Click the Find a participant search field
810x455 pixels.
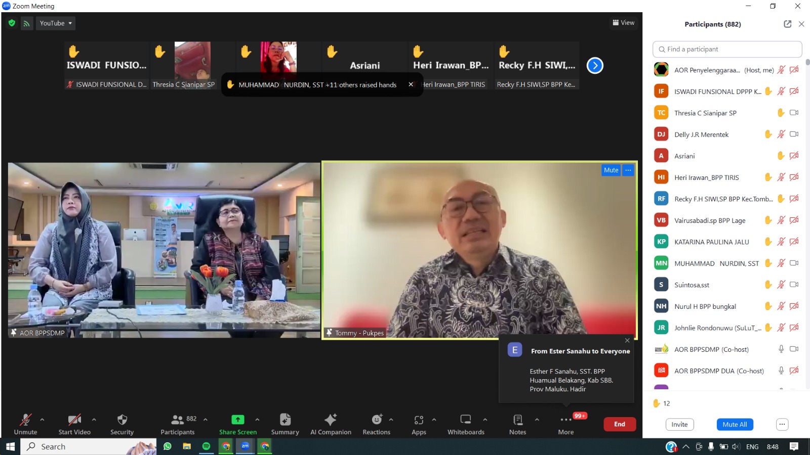click(x=726, y=49)
